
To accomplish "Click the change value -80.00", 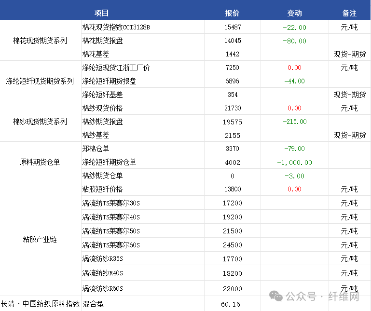I will click(x=295, y=41).
